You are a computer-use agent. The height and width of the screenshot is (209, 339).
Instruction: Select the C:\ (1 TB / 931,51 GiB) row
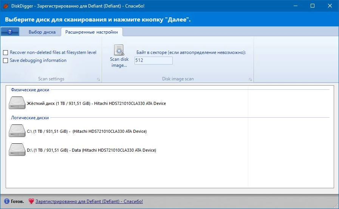click(87, 131)
